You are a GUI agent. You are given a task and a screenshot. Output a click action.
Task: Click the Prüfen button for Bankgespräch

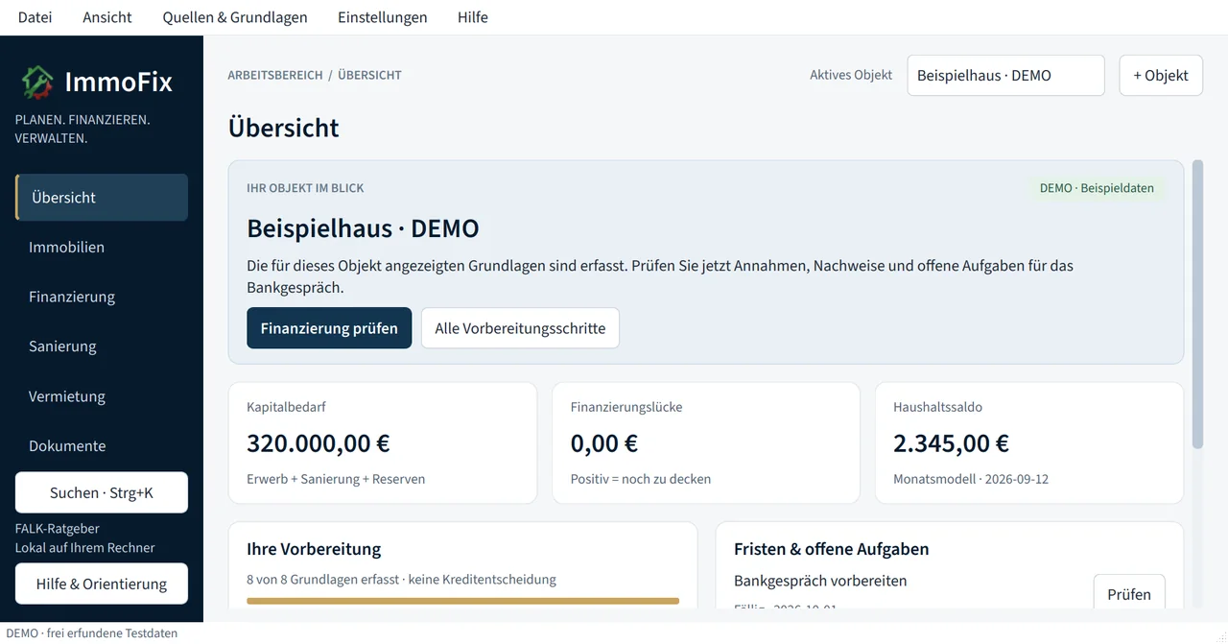click(x=1129, y=594)
